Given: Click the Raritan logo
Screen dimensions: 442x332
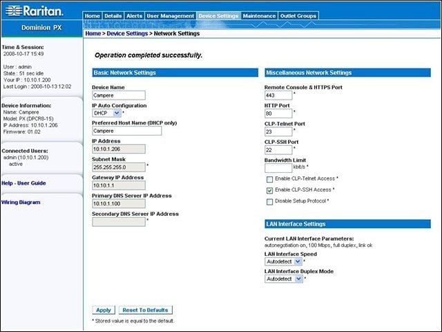Looking at the screenshot, I should (x=34, y=11).
